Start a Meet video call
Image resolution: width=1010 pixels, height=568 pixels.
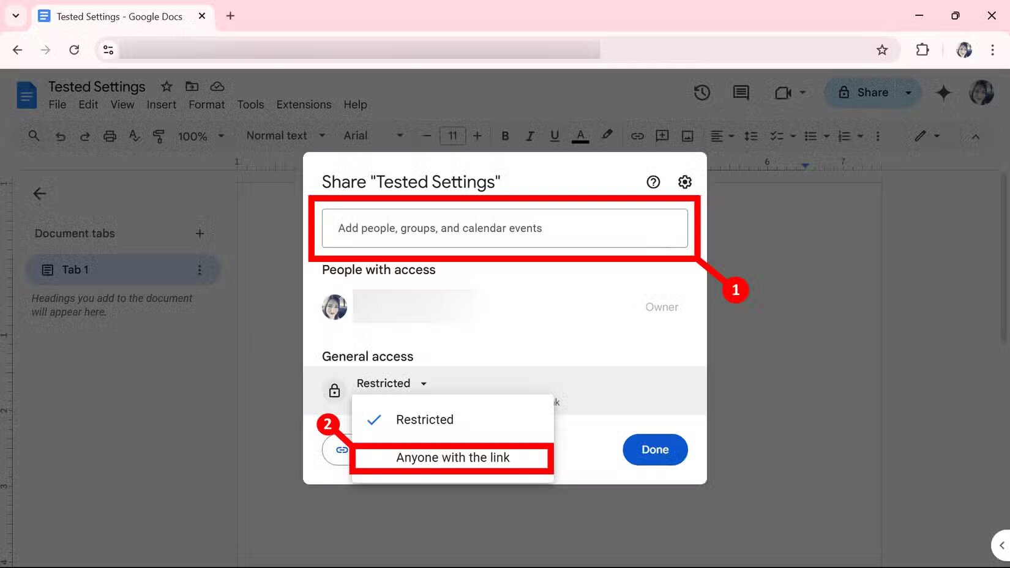(784, 92)
